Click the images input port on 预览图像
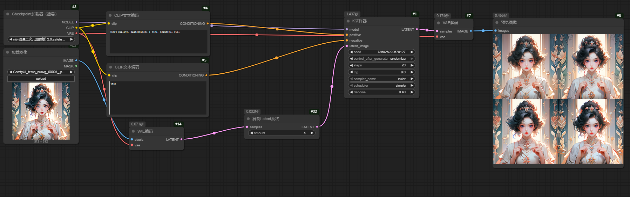This screenshot has height=197, width=630. [x=495, y=31]
